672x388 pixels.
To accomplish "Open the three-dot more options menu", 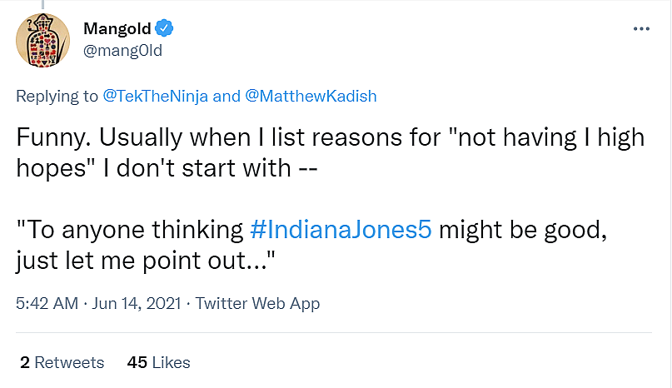I will pyautogui.click(x=641, y=28).
